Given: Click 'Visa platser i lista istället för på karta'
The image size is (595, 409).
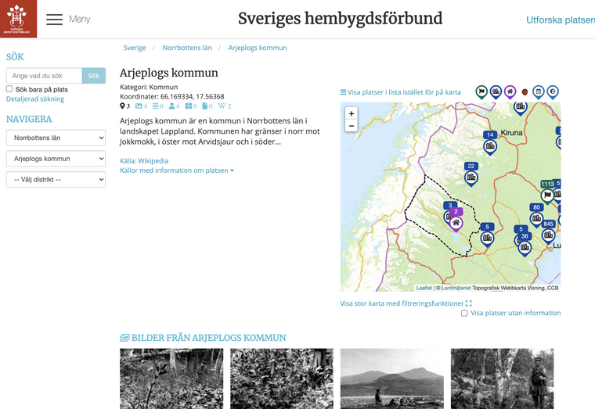Looking at the screenshot, I should pos(400,92).
